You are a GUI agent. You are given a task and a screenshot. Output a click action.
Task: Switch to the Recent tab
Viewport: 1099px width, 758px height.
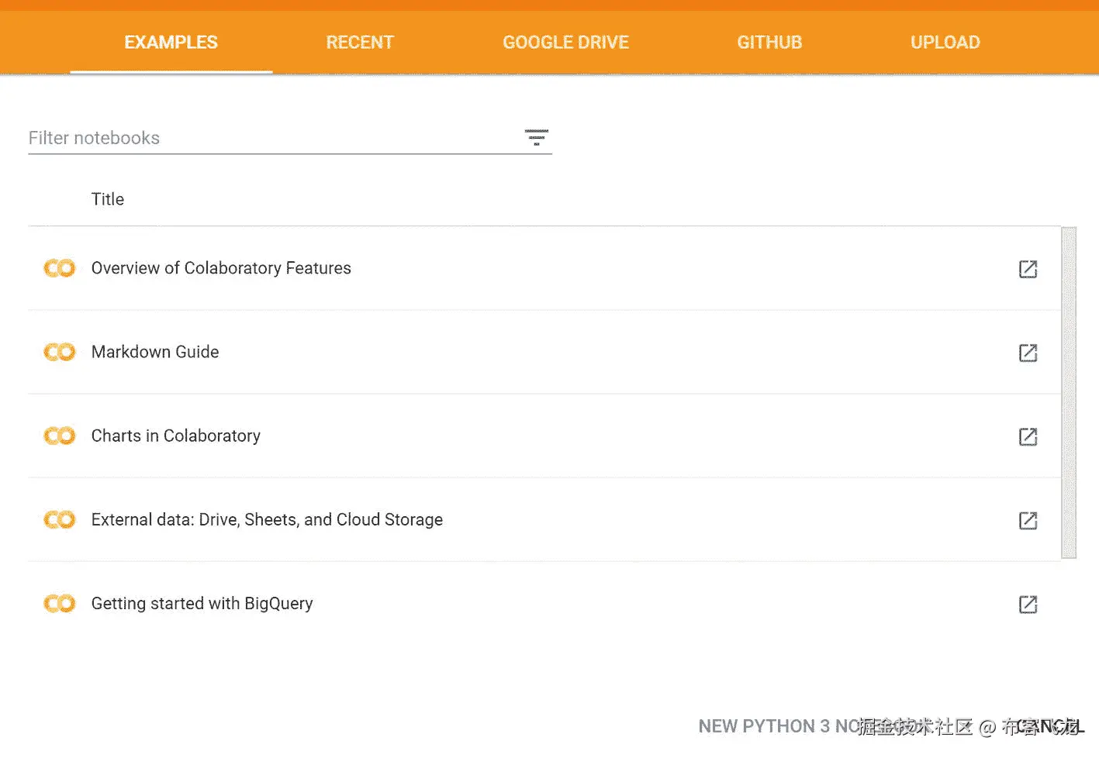(x=360, y=43)
